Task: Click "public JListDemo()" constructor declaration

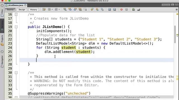Action: 47,27
